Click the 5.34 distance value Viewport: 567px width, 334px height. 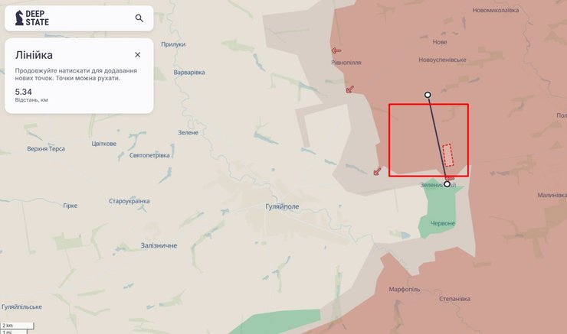tap(24, 92)
